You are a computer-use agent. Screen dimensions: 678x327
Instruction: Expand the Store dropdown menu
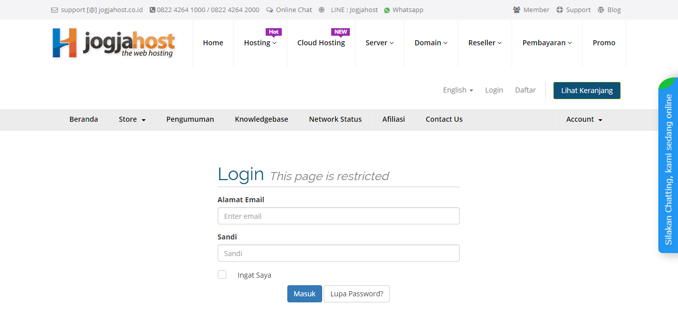point(132,120)
